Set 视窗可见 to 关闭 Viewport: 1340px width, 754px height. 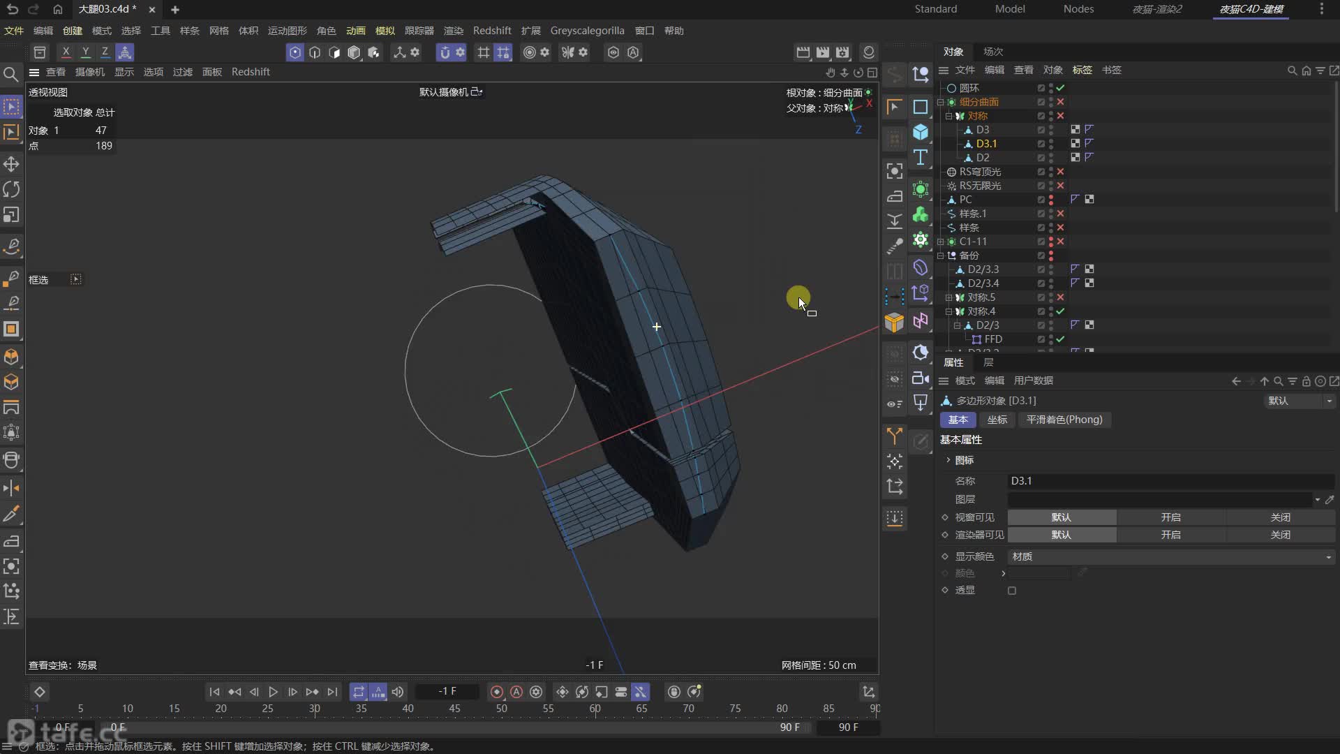tap(1280, 517)
